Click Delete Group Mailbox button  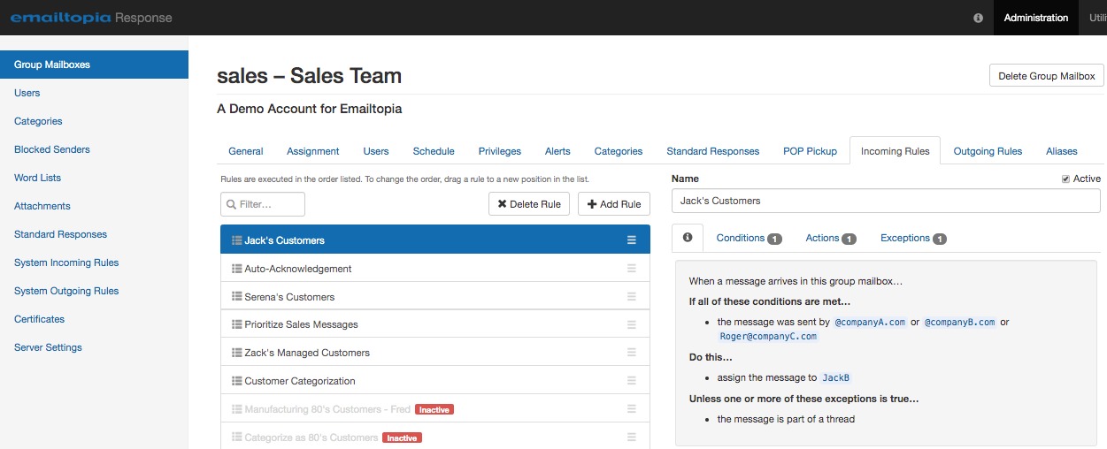point(1046,76)
